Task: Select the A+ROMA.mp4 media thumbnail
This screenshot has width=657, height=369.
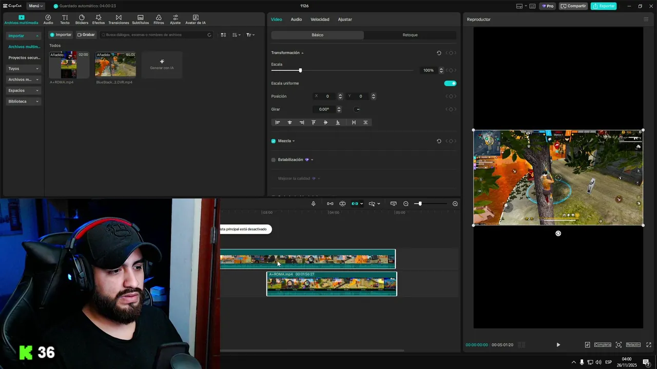Action: (x=69, y=65)
